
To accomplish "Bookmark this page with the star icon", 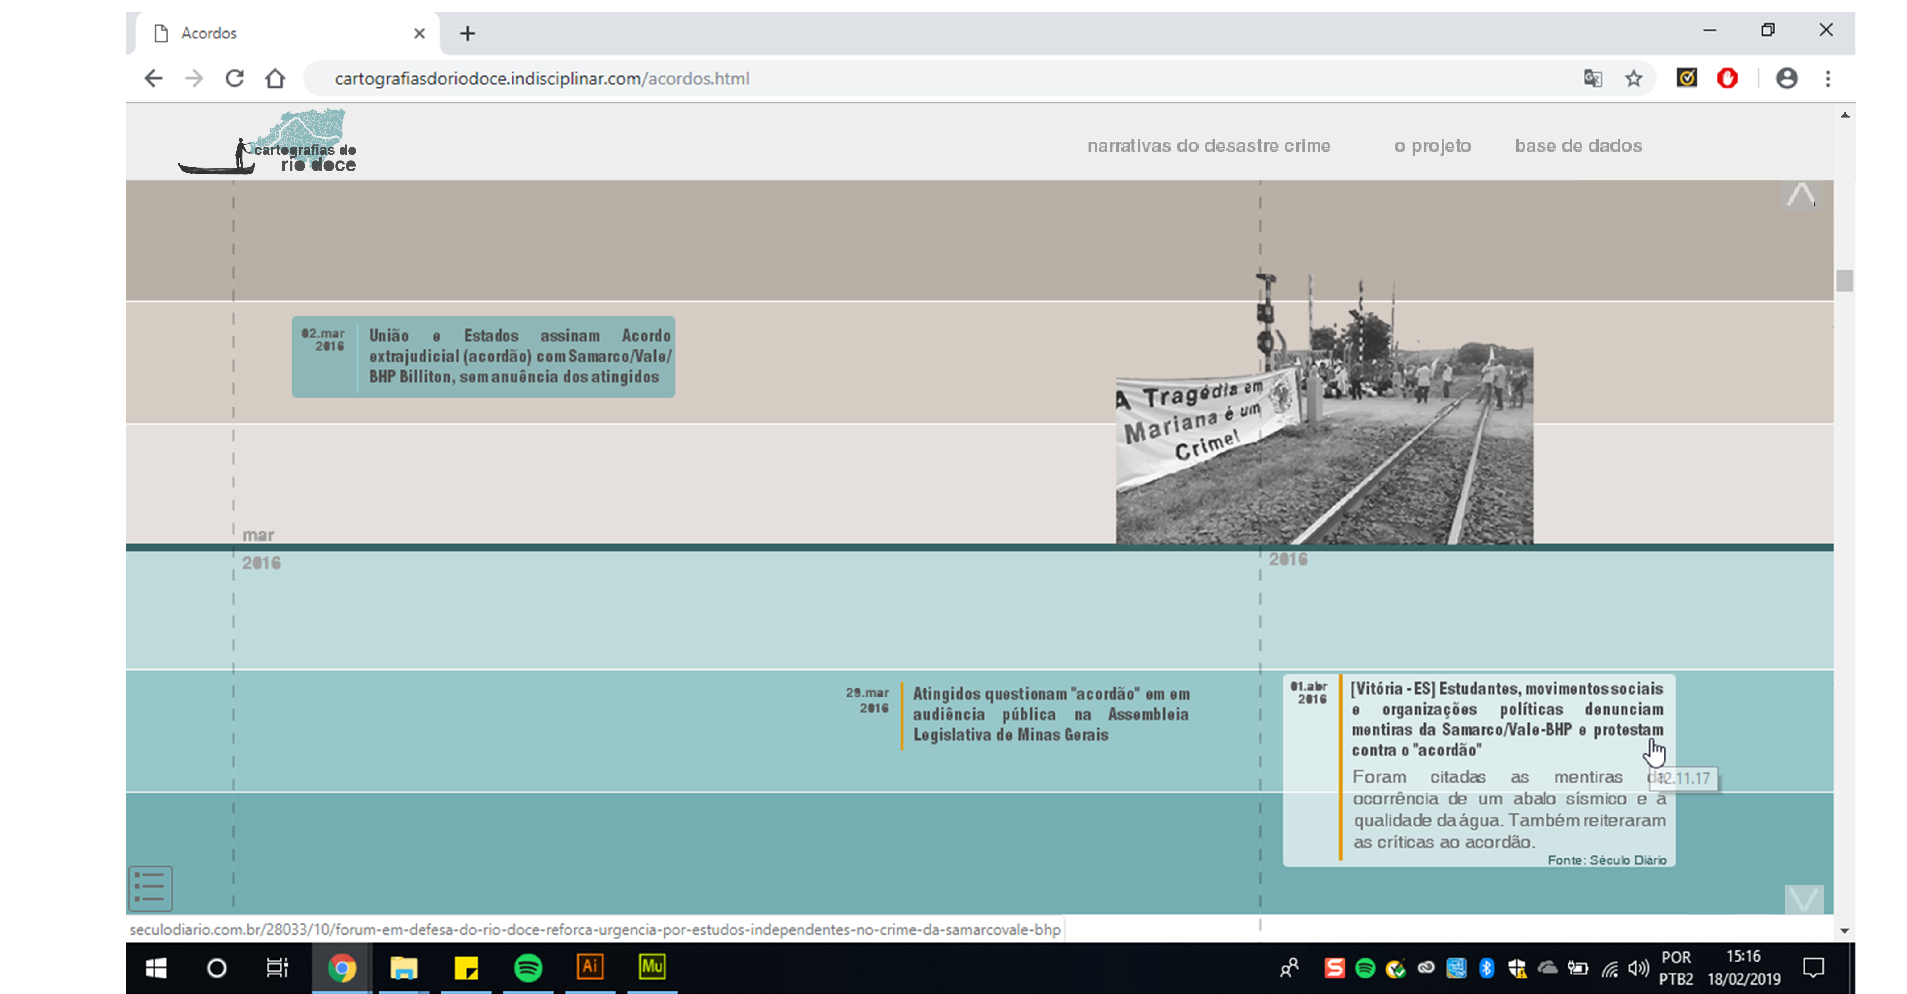I will click(x=1634, y=79).
